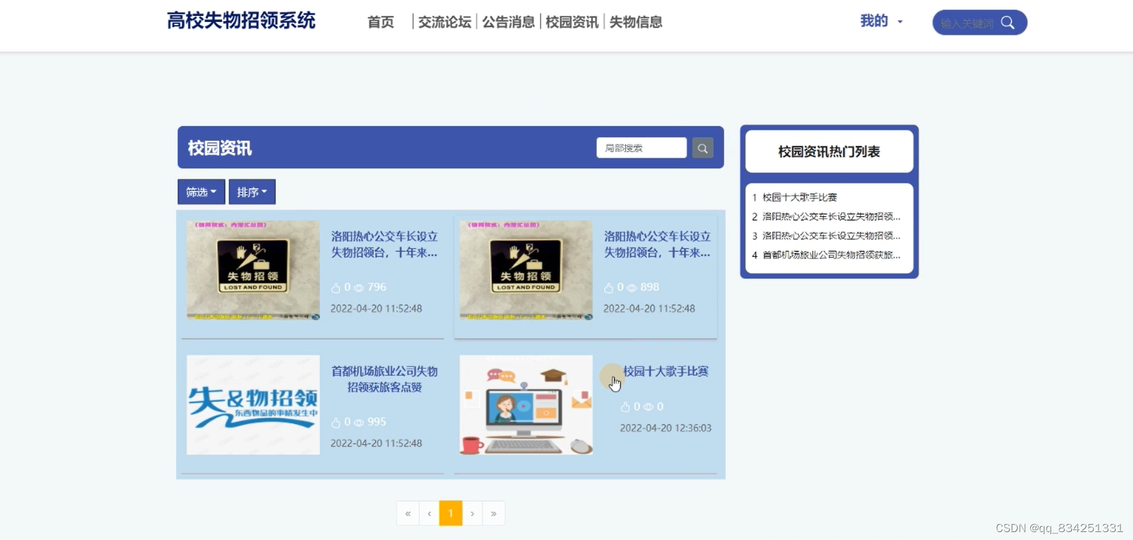Click the view count 796
This screenshot has width=1133, height=540.
377,288
